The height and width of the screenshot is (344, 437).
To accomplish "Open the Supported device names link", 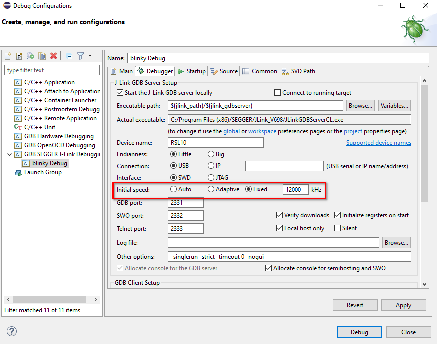I will [x=378, y=143].
